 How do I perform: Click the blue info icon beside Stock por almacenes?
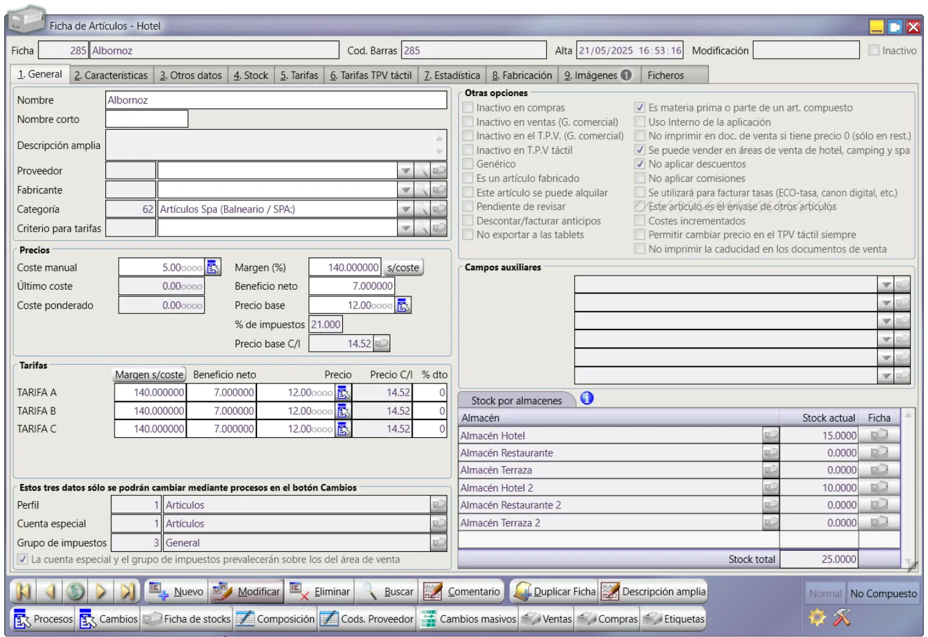coord(586,399)
